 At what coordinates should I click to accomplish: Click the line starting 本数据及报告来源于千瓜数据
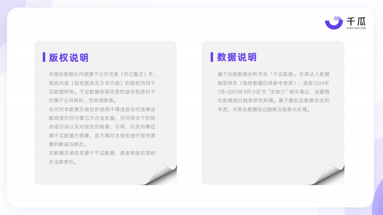[x=102, y=153]
